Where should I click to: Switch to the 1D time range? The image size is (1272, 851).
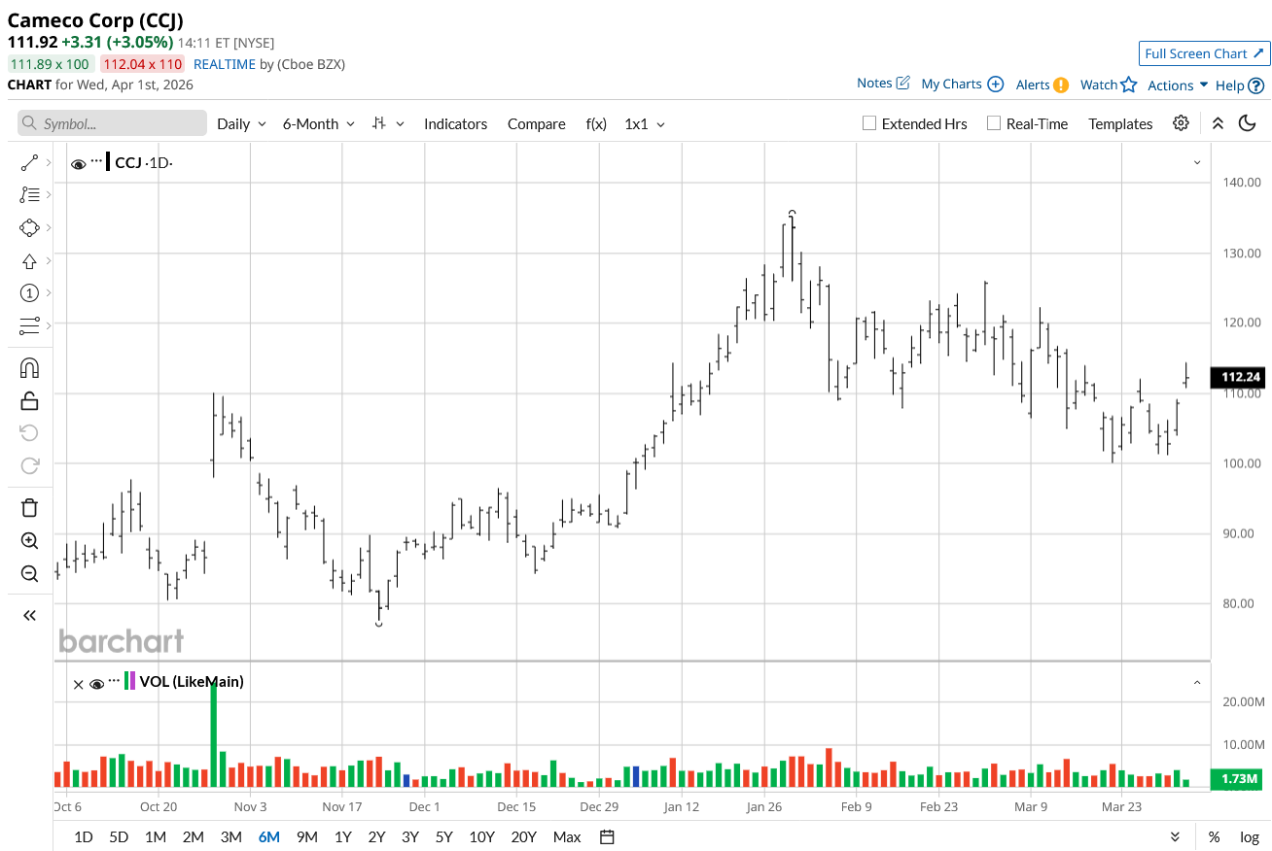pyautogui.click(x=84, y=836)
